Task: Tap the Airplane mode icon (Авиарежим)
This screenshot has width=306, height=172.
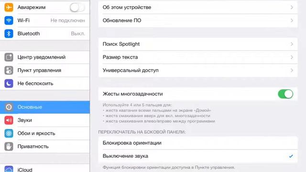Action: pyautogui.click(x=9, y=7)
